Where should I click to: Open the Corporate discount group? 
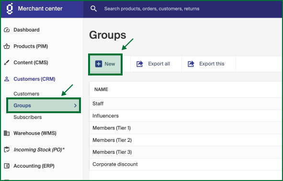(186, 164)
